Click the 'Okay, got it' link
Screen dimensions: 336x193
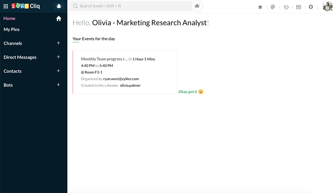[x=188, y=92]
